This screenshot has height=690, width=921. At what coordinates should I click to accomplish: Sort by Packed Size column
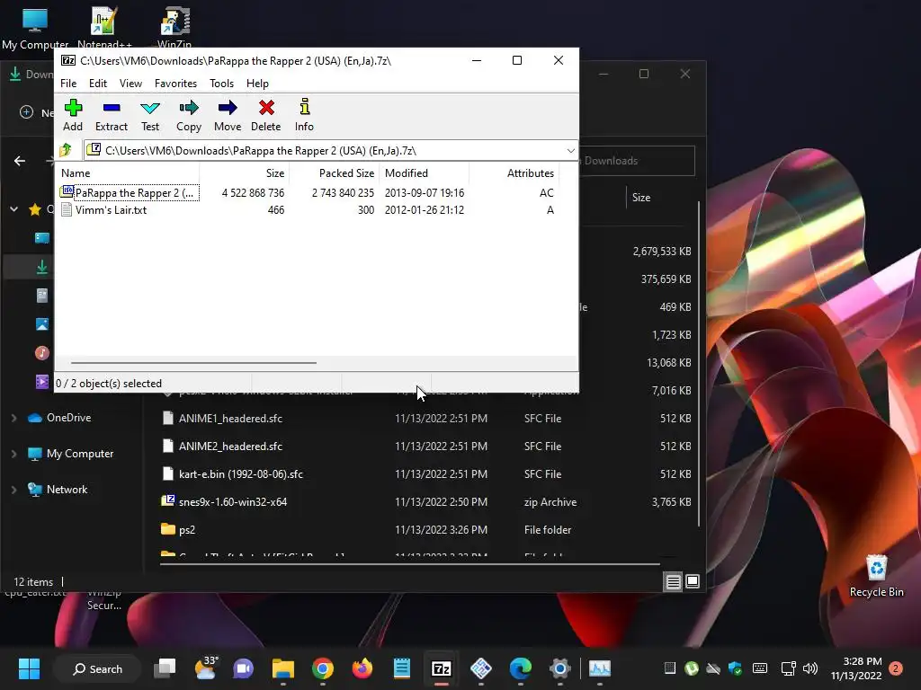335,173
